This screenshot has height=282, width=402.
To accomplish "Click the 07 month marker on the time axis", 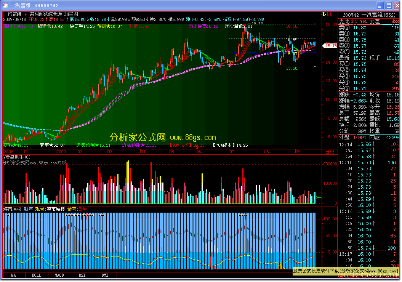I will tap(231, 152).
